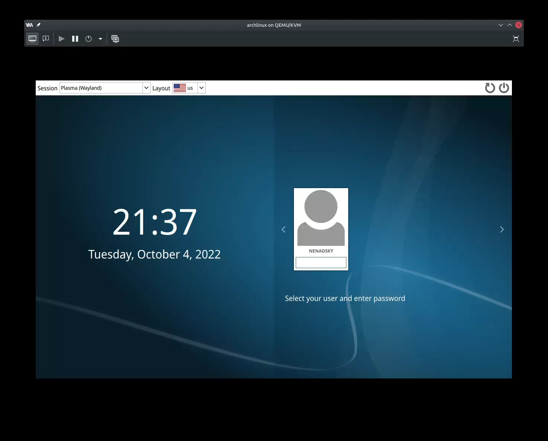The height and width of the screenshot is (441, 548).
Task: Click the toolbar shut down power icon
Action: pos(89,39)
